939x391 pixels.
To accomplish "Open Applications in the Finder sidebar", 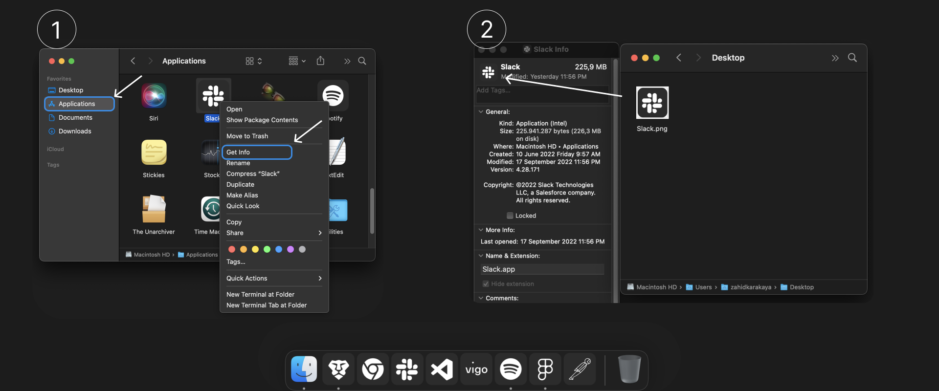I will (x=79, y=104).
